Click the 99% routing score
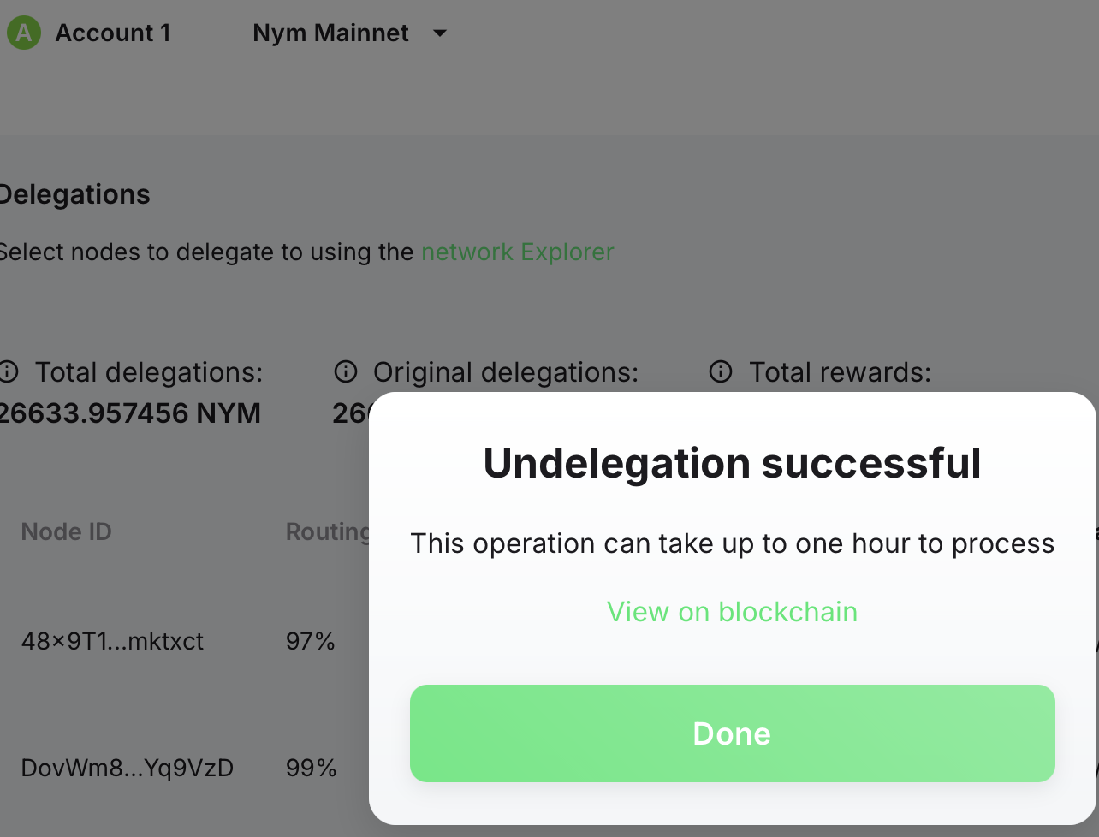This screenshot has height=837, width=1099. 311,768
